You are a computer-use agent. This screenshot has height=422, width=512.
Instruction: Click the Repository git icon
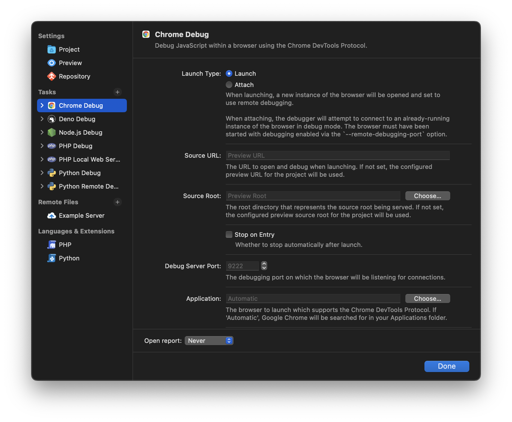pyautogui.click(x=52, y=77)
